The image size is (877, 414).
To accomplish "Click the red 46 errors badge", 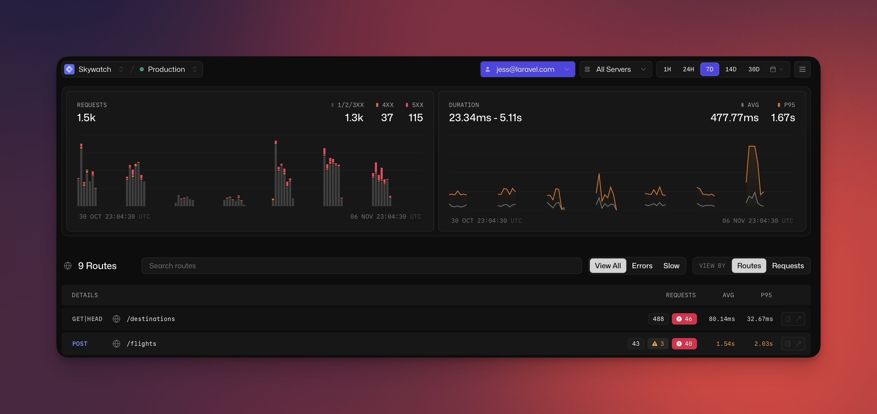I will coord(684,319).
